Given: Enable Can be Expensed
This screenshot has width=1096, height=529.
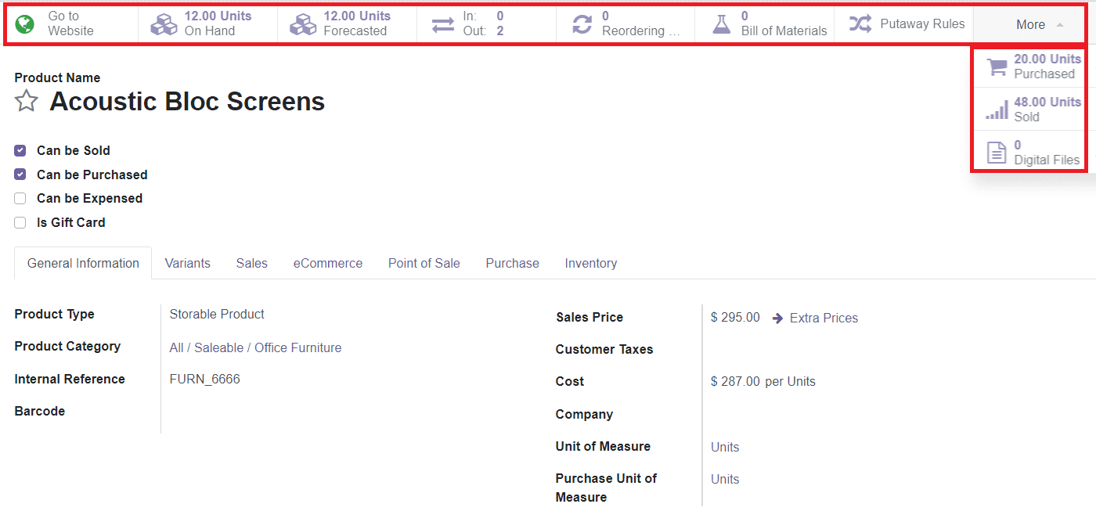Looking at the screenshot, I should [20, 198].
